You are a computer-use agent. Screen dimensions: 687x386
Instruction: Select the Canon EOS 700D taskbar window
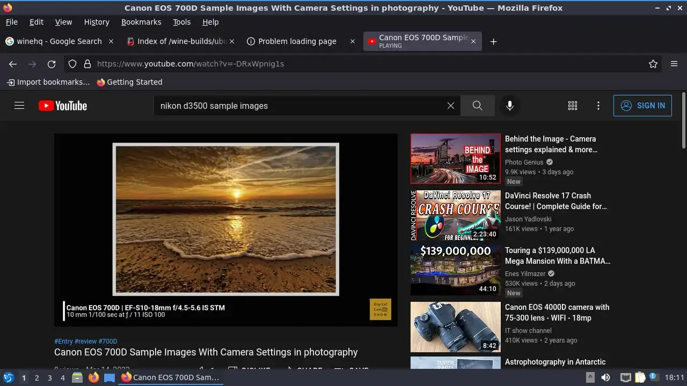click(171, 377)
